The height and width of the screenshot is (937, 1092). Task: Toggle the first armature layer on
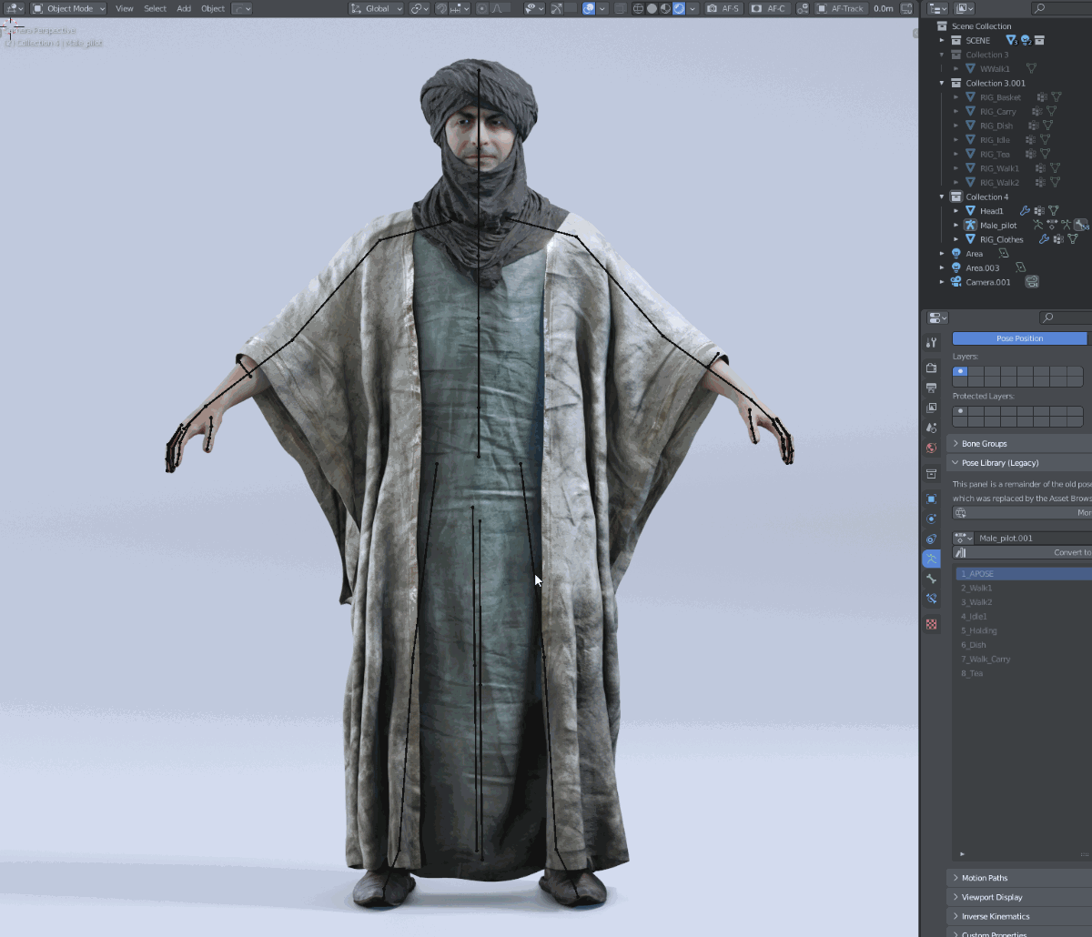960,372
